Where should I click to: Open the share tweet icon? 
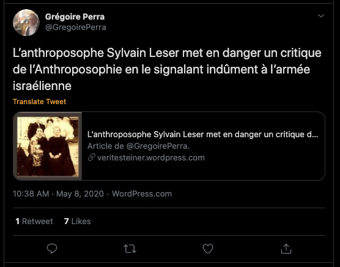(286, 249)
